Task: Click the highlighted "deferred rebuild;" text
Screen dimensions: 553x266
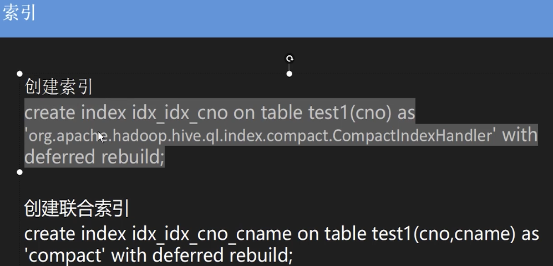Action: tap(94, 157)
